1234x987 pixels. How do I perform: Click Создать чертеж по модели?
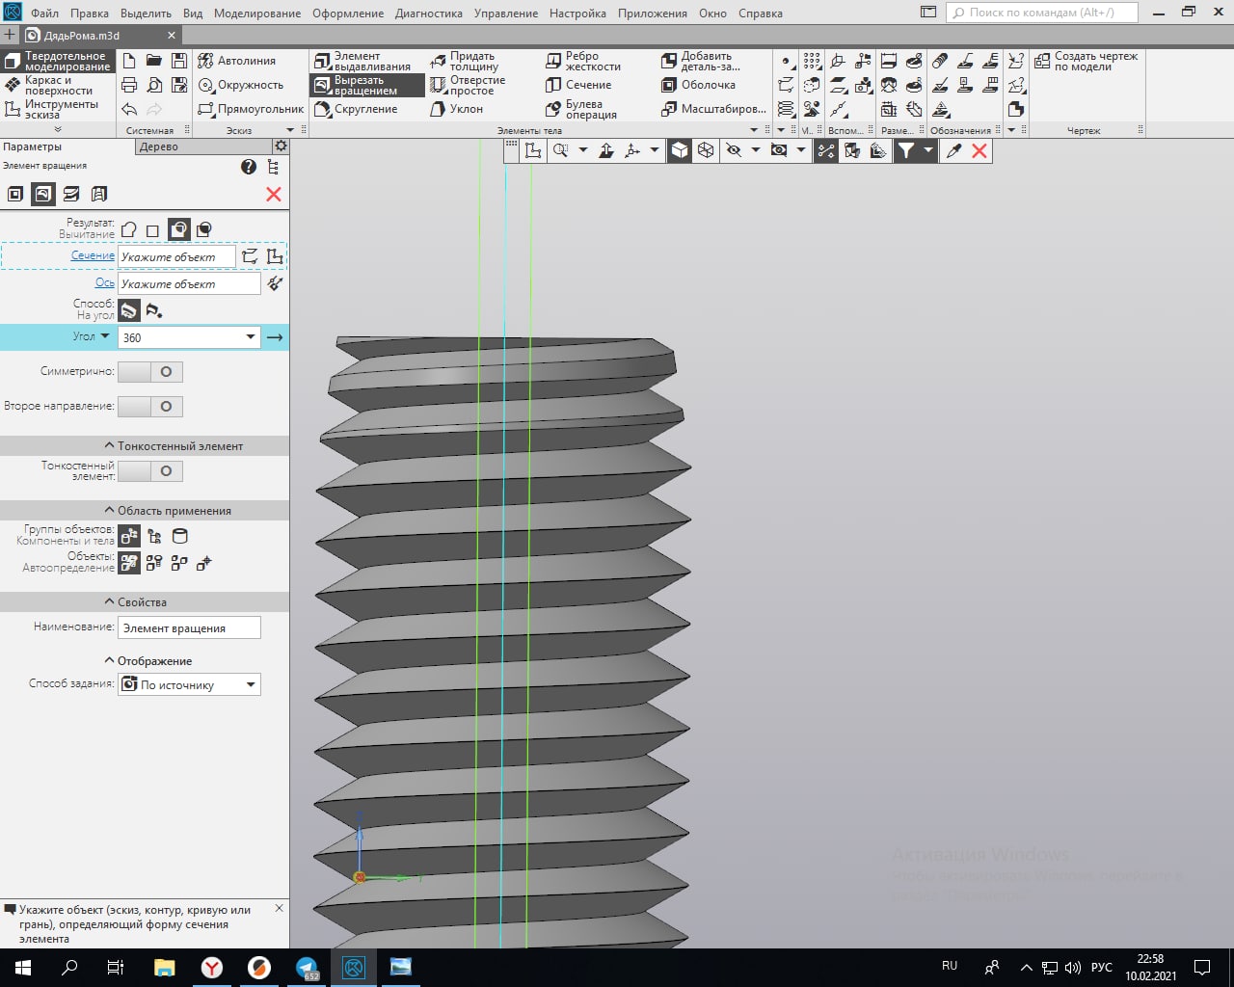pos(1086,61)
